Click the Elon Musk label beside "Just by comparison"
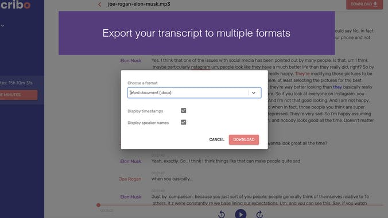 [x=131, y=197]
